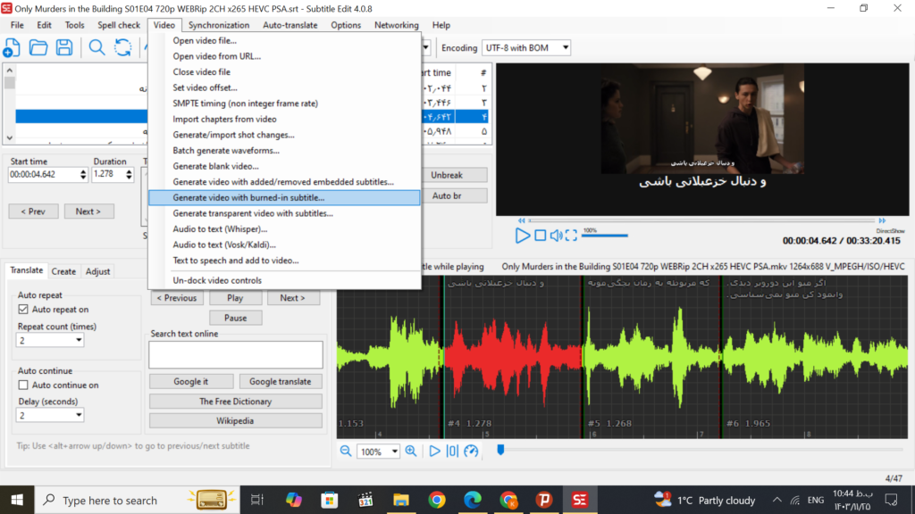915x514 pixels.
Task: Open Find with the magnifier toolbar icon
Action: 97,47
